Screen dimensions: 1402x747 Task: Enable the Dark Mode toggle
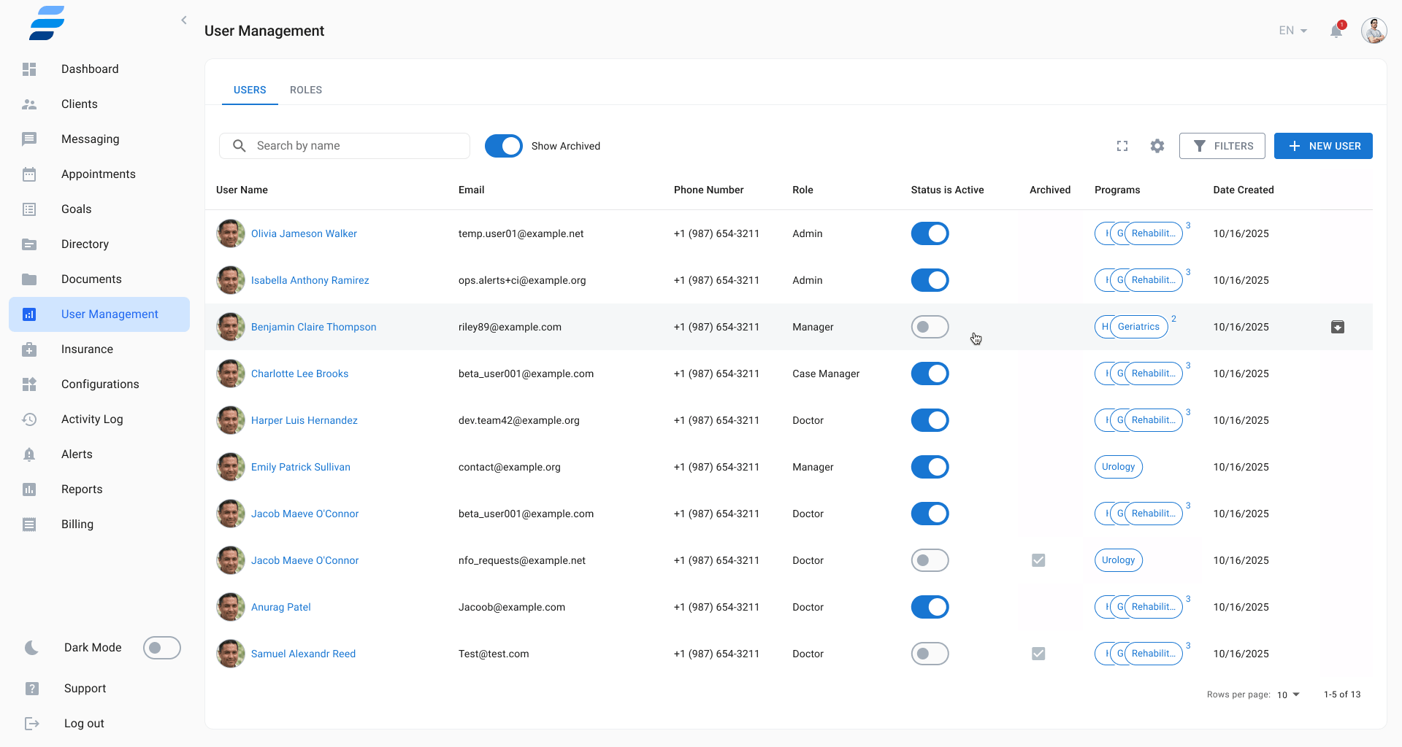(x=161, y=648)
